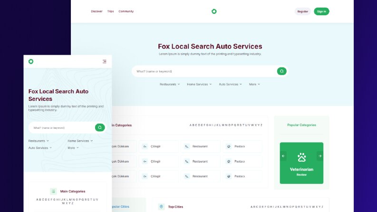Click the key icon beside third-row Çilingir
The width and height of the screenshot is (377, 212).
pyautogui.click(x=145, y=176)
